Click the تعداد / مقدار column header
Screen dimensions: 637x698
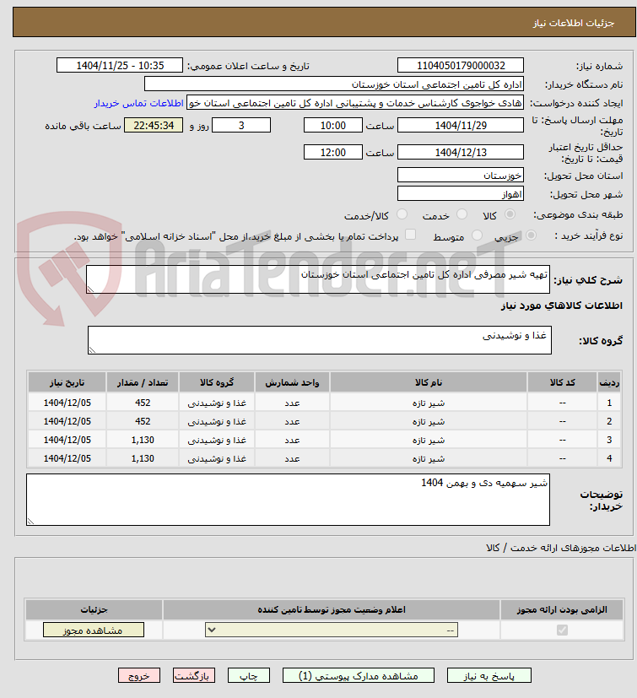143,382
